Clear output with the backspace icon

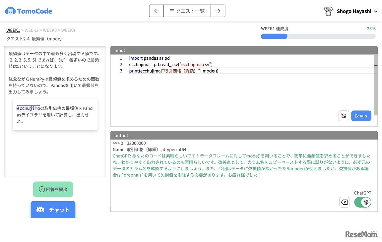[x=345, y=202]
